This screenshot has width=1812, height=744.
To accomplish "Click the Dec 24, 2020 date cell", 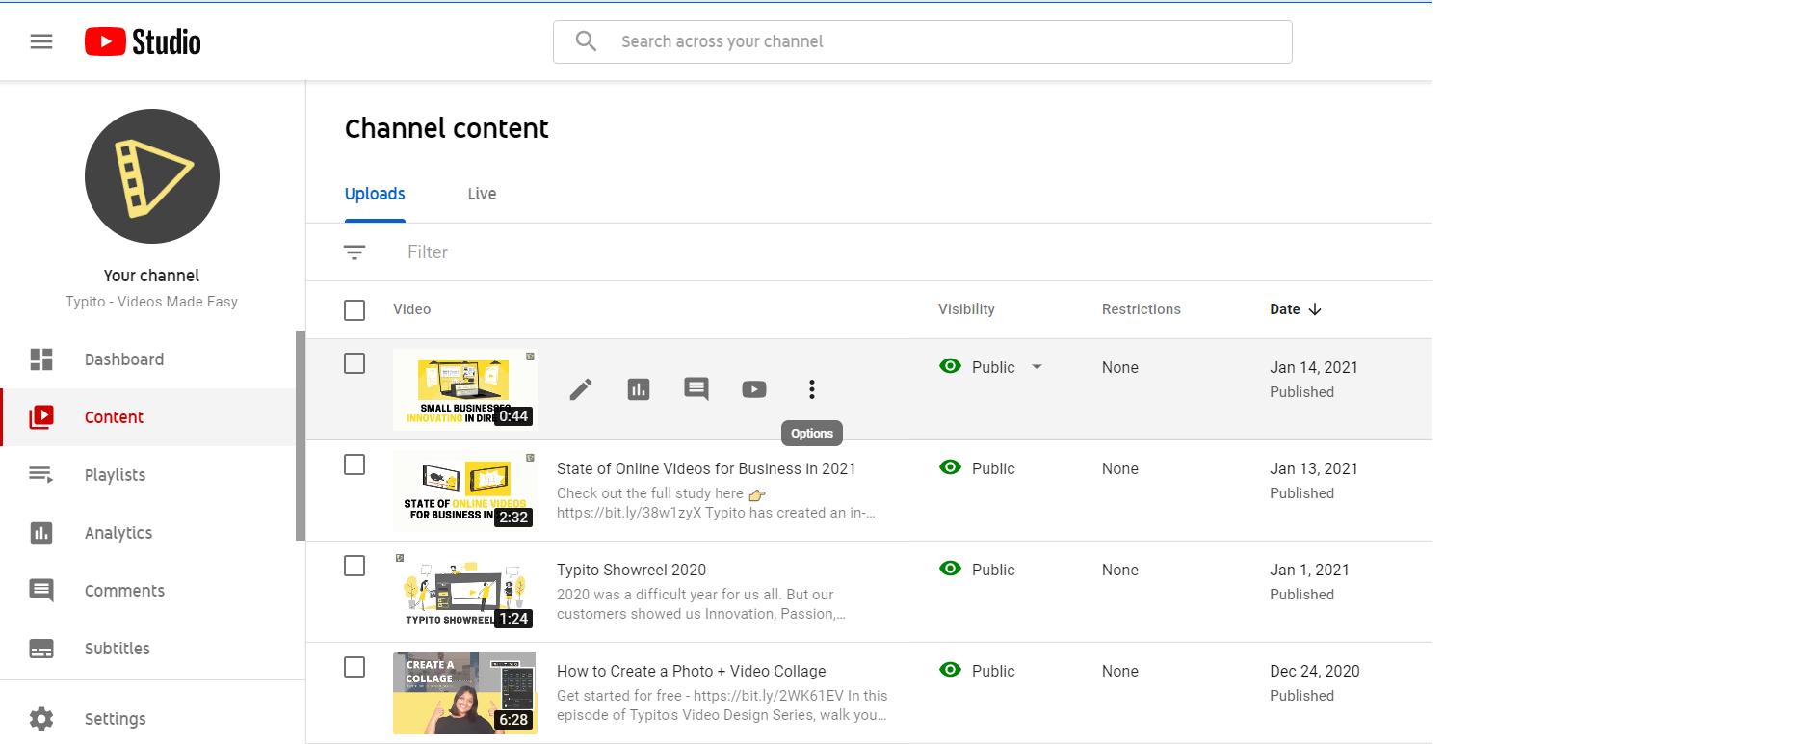I will click(1315, 671).
